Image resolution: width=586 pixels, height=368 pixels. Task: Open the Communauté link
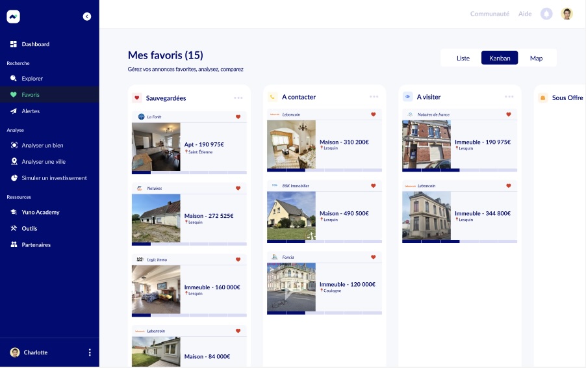pyautogui.click(x=490, y=14)
